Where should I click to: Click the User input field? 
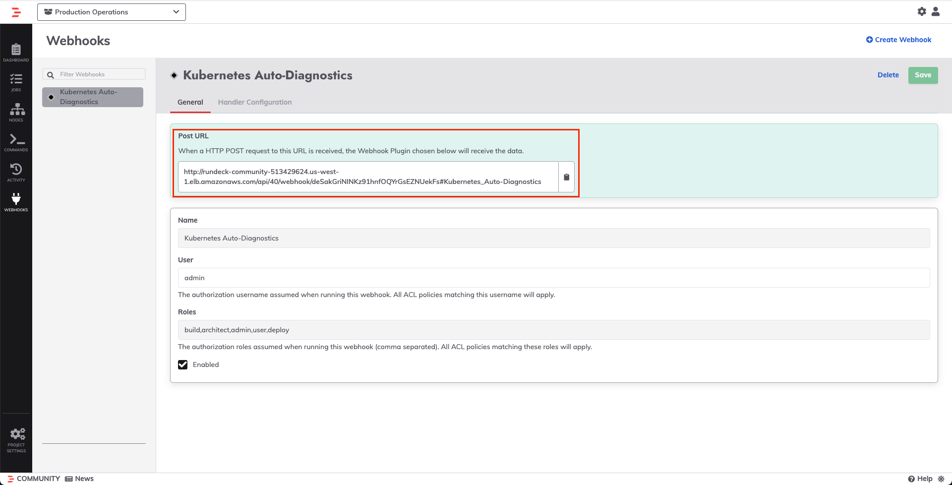coord(554,278)
